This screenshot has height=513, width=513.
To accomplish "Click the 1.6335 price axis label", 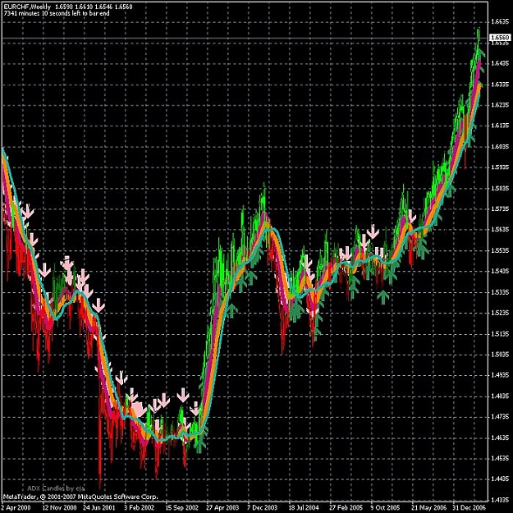I will (x=500, y=84).
